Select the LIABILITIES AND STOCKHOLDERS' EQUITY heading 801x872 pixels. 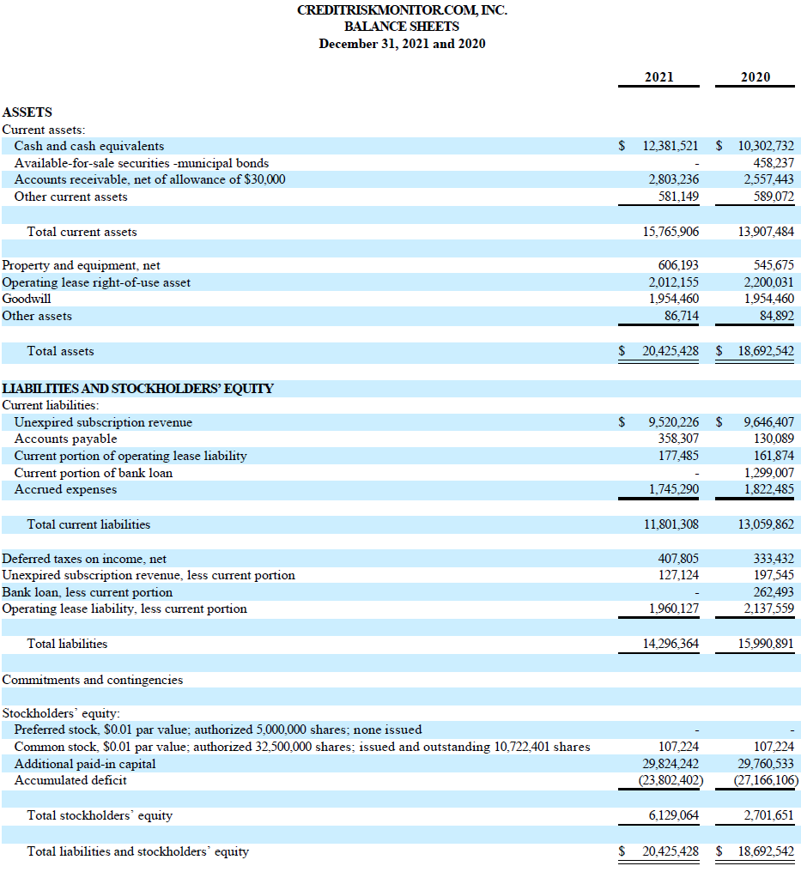(x=138, y=389)
